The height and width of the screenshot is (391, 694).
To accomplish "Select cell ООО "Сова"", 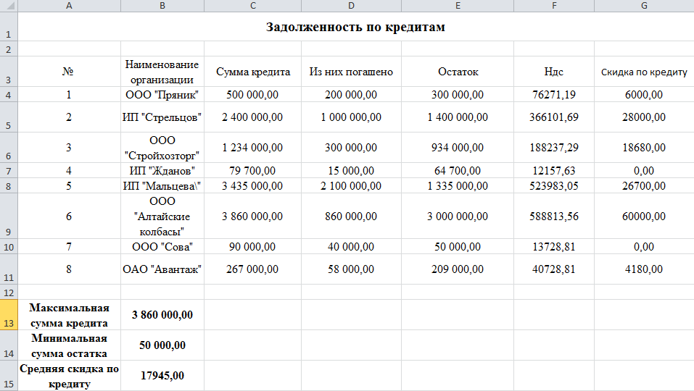I will 162,246.
